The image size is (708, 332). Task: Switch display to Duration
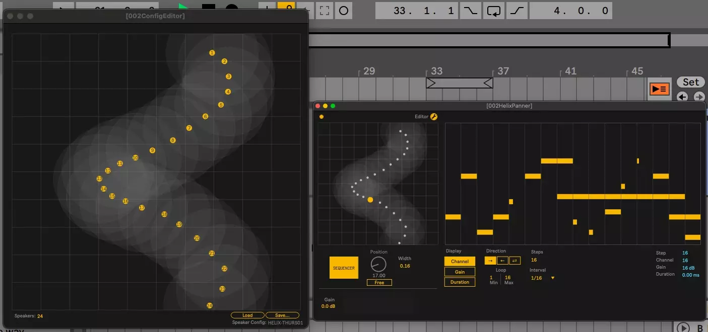(x=460, y=282)
